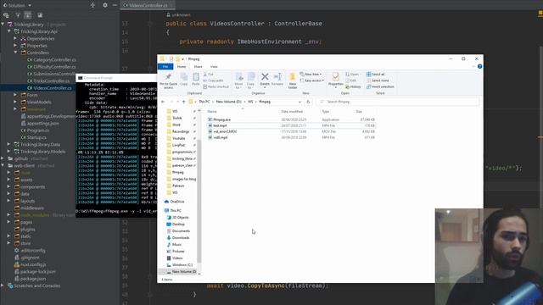Click Paste shortcut in the ribbon
543x305 pixels.
(216, 86)
